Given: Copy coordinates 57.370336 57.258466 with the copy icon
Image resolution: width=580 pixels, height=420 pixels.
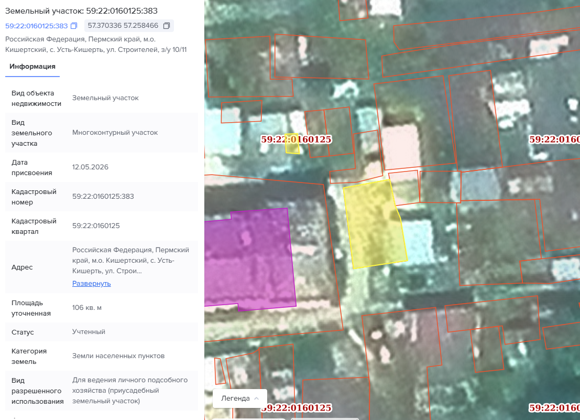Looking at the screenshot, I should coord(167,26).
